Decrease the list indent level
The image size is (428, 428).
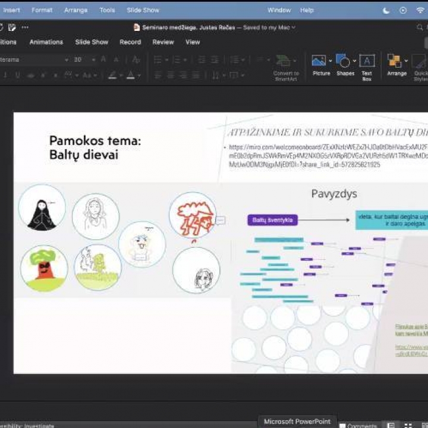pyautogui.click(x=202, y=59)
